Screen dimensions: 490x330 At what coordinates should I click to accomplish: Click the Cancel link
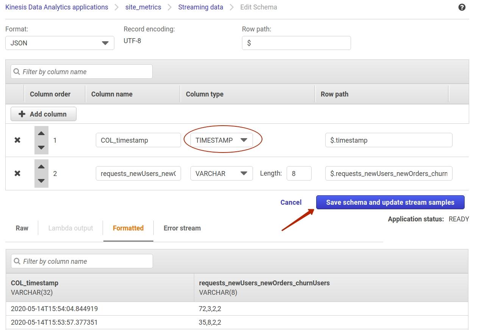point(290,202)
